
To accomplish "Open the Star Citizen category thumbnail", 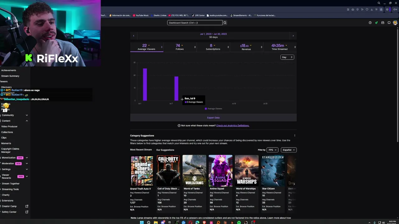I will (273, 170).
